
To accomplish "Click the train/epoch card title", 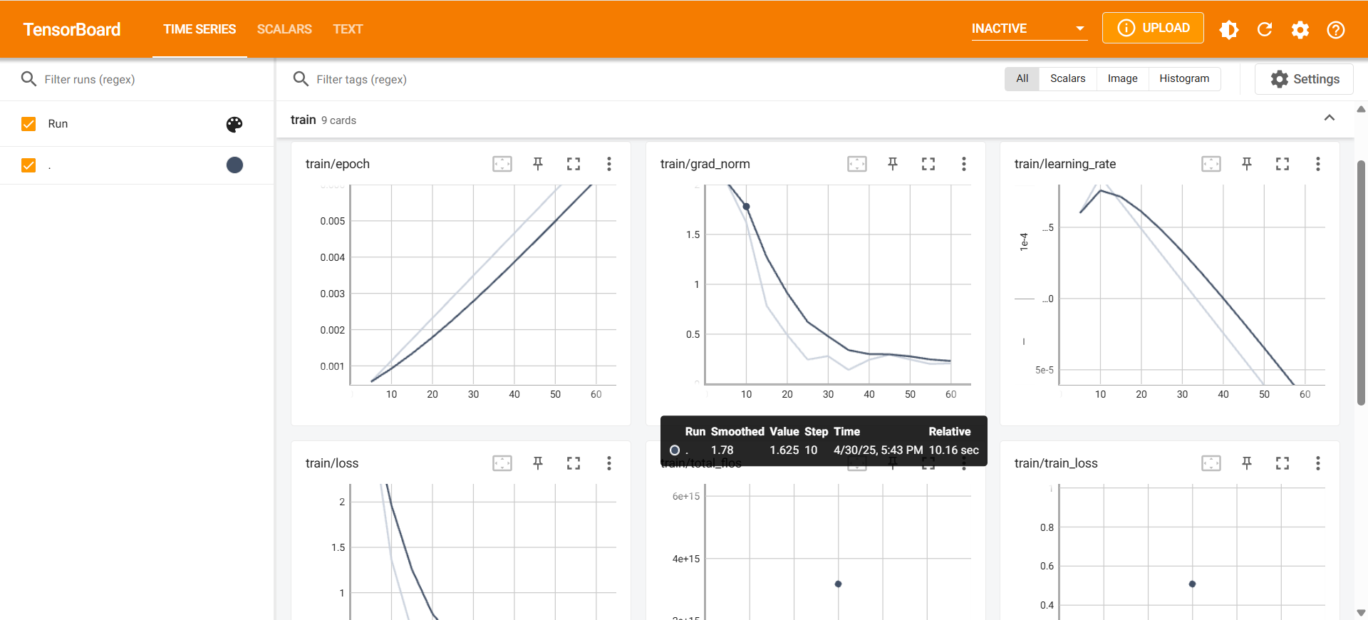I will tap(338, 164).
